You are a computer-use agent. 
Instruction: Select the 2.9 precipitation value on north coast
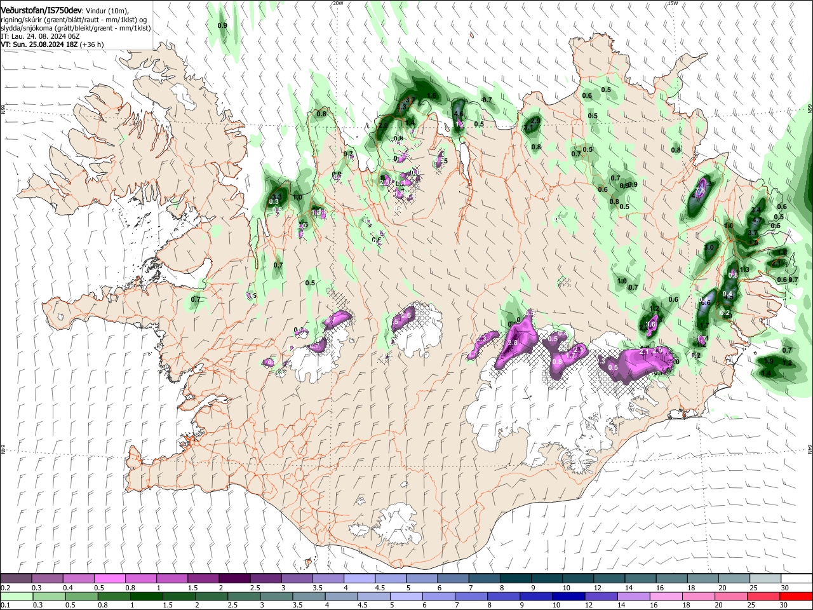coord(535,120)
